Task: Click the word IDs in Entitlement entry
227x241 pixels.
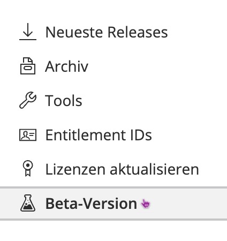Action: pos(141,135)
